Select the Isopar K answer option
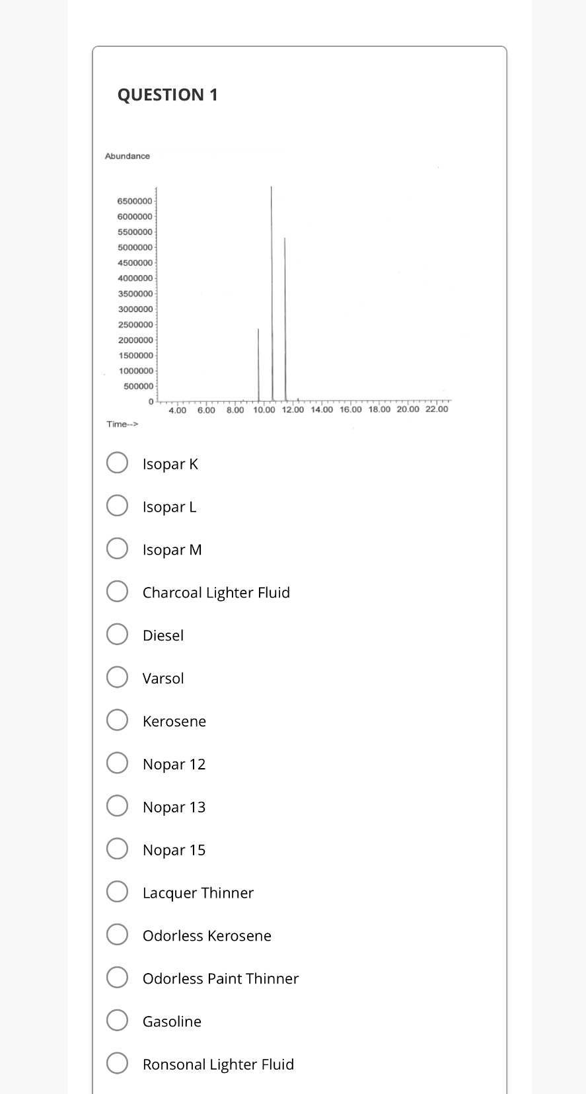Image resolution: width=586 pixels, height=1094 pixels. pyautogui.click(x=117, y=463)
